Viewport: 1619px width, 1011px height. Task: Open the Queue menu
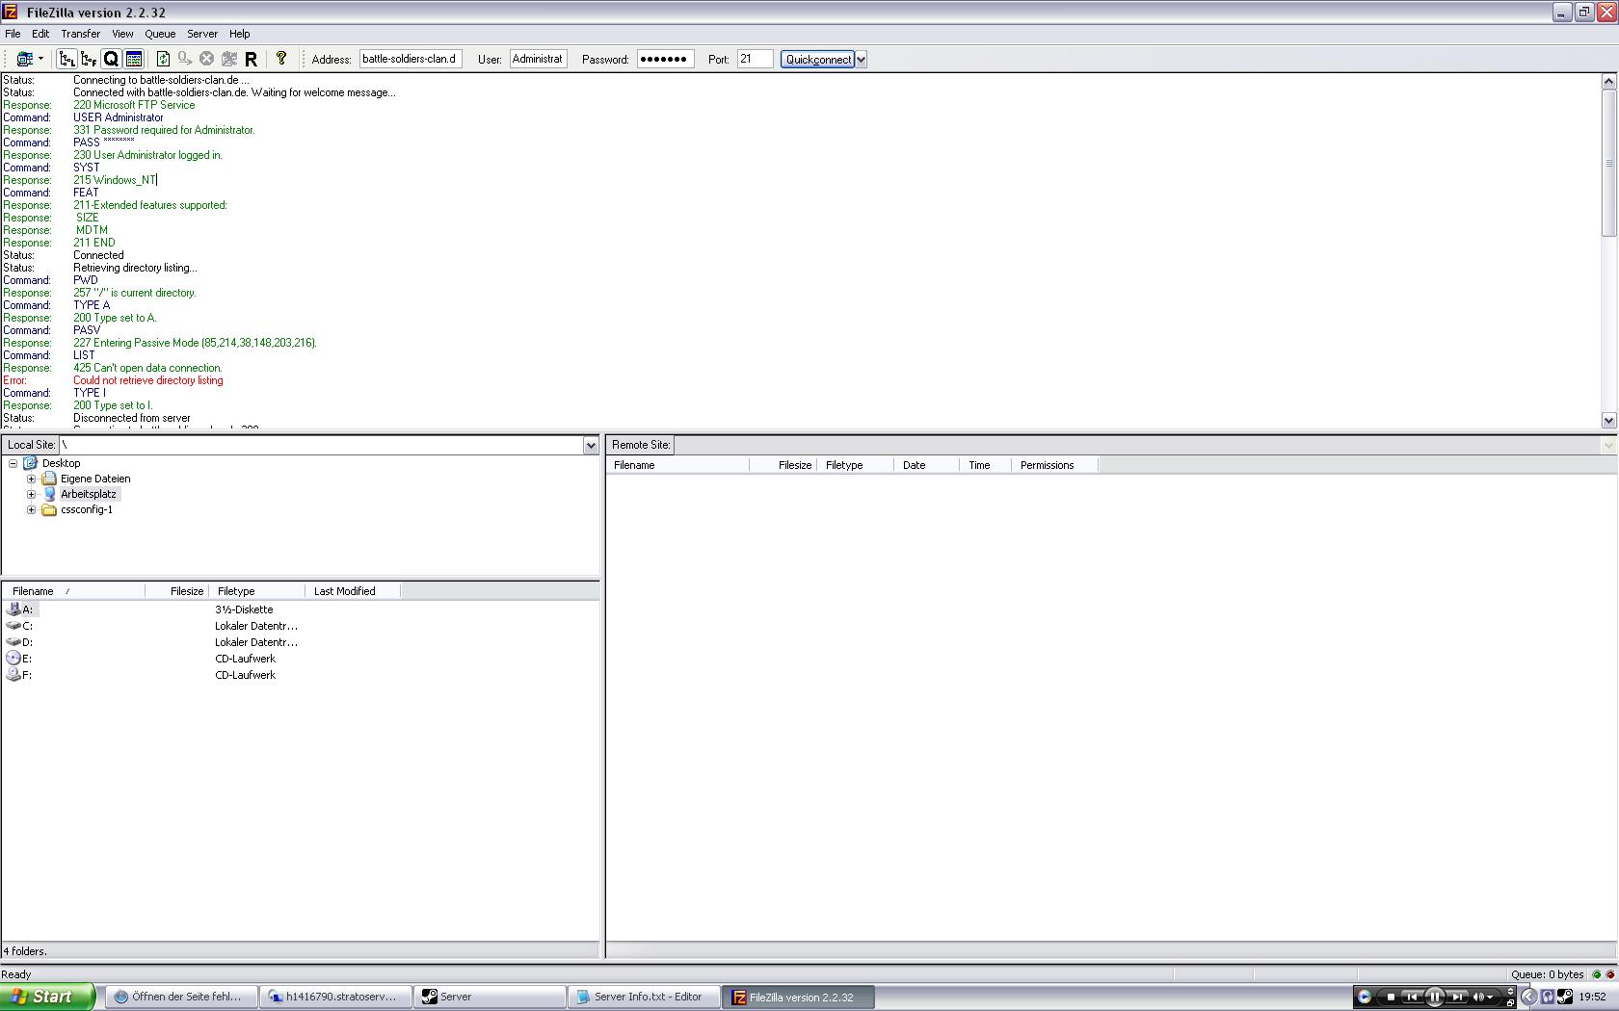click(160, 34)
